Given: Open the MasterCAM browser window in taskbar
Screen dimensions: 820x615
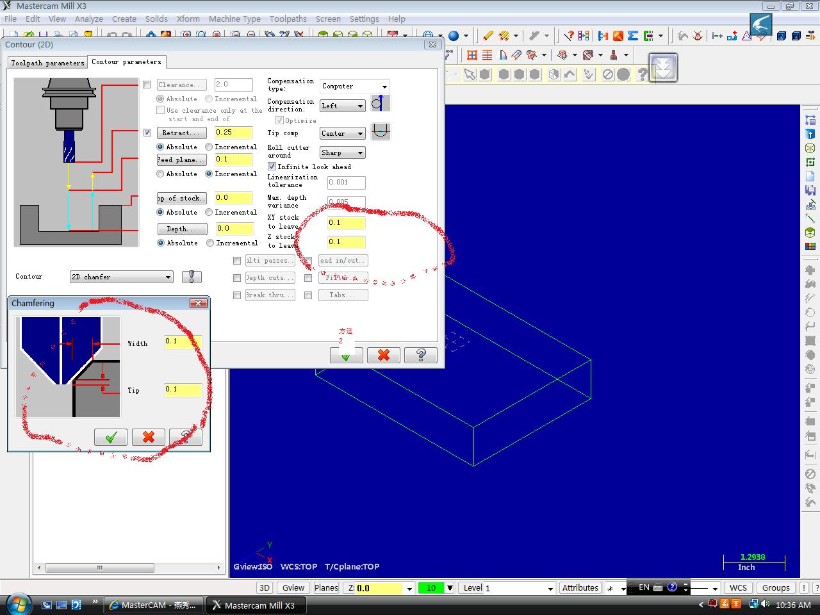Looking at the screenshot, I should 154,605.
